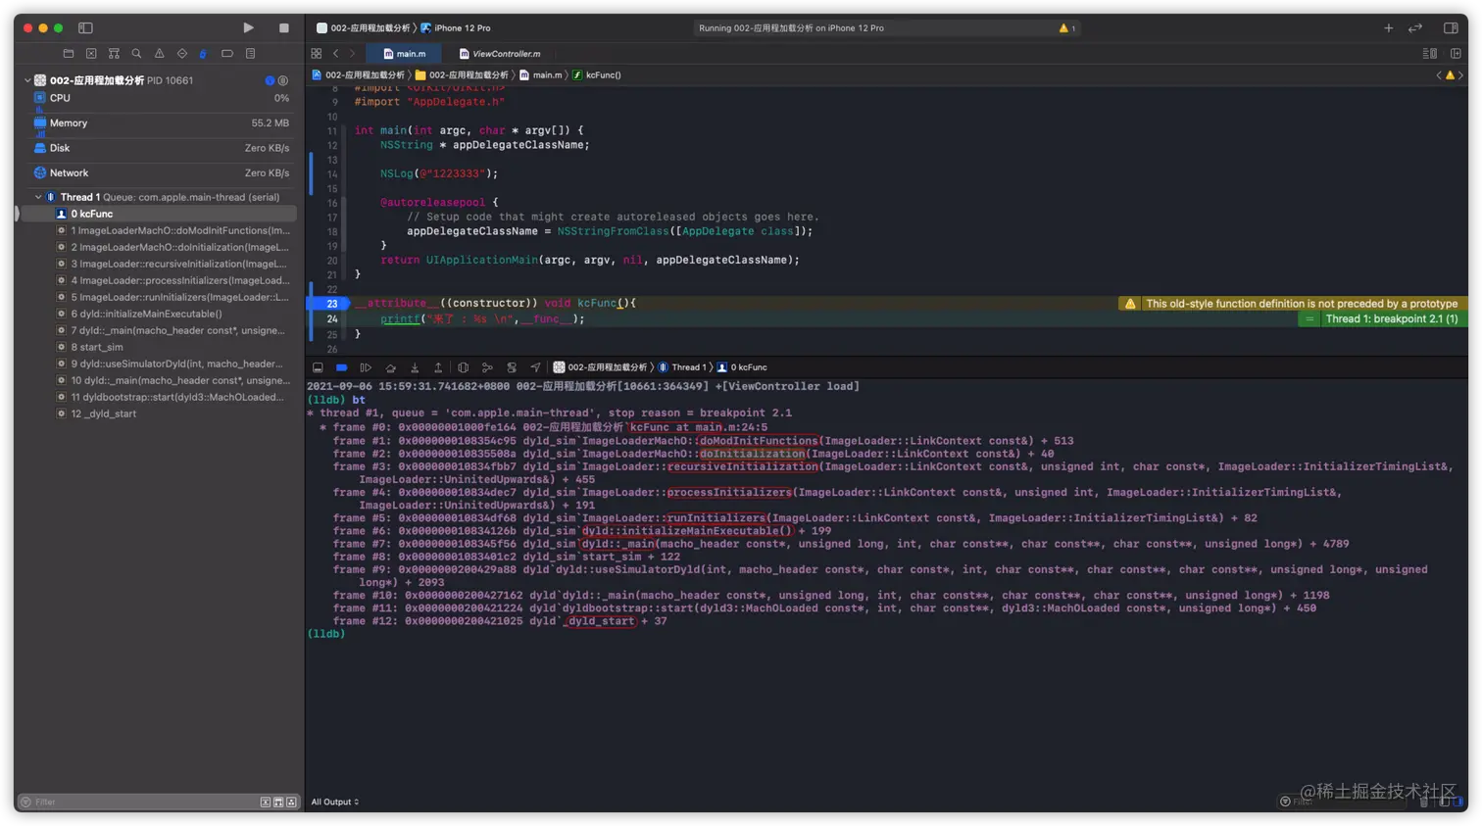Go forward in editor history
This screenshot has width=1482, height=826.
(x=353, y=54)
